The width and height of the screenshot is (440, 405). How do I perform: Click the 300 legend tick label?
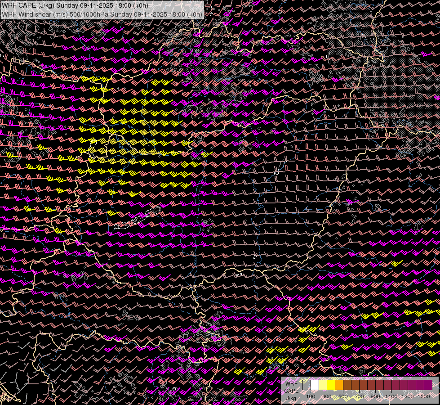pos(327,396)
